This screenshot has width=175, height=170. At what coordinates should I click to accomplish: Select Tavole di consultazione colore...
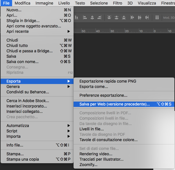coord(124,140)
